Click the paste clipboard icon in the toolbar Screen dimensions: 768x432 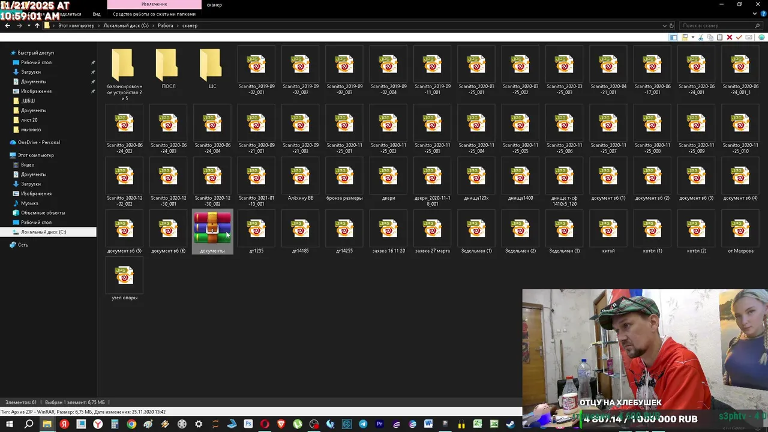click(720, 37)
